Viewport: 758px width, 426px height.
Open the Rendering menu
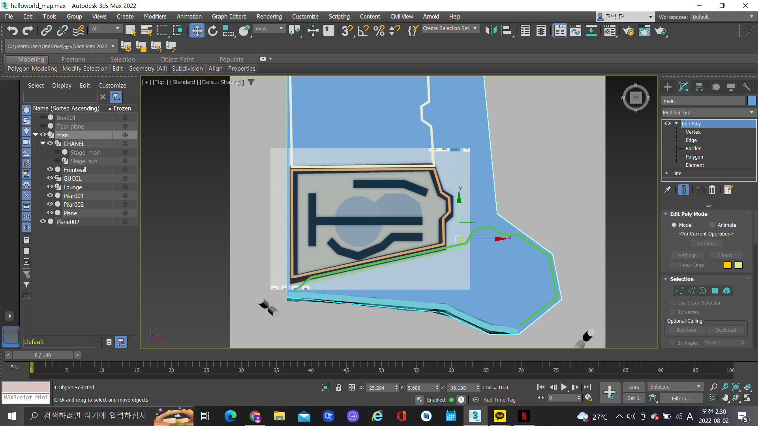(x=269, y=17)
